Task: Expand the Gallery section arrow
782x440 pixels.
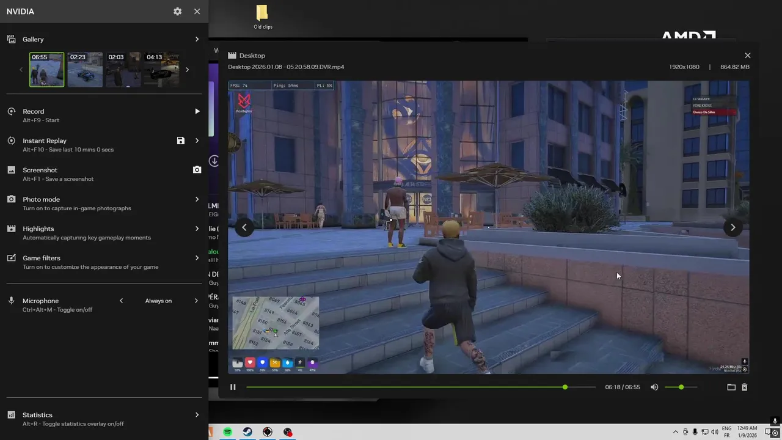Action: tap(197, 39)
